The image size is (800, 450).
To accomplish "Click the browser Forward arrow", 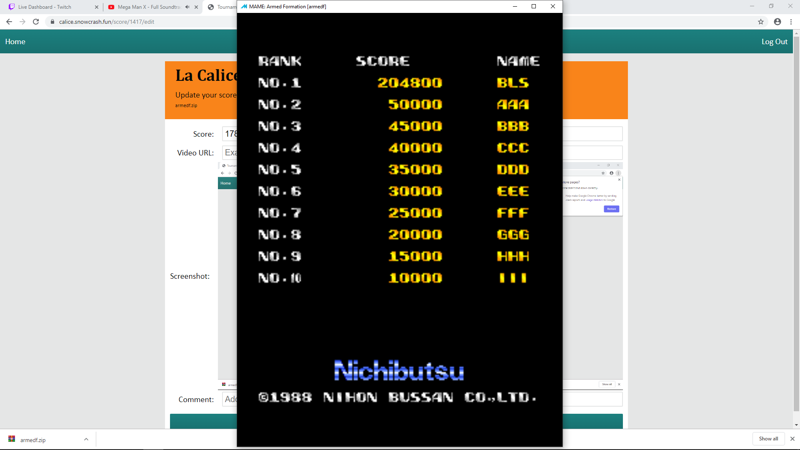I will point(22,22).
